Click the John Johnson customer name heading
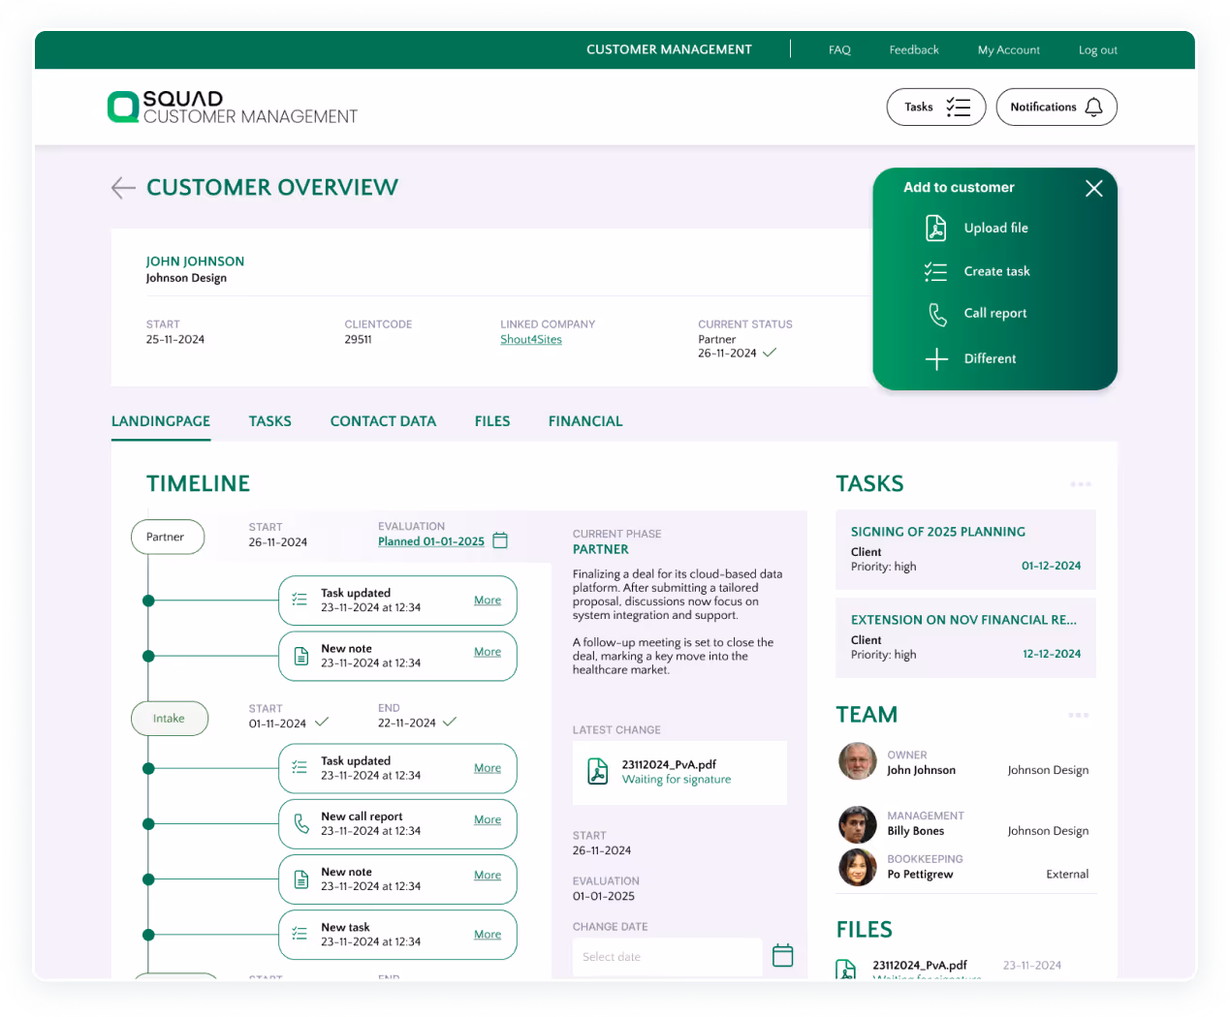 coord(195,262)
